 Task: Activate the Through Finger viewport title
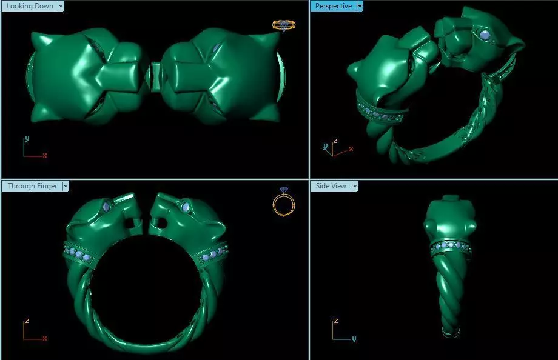[32, 186]
